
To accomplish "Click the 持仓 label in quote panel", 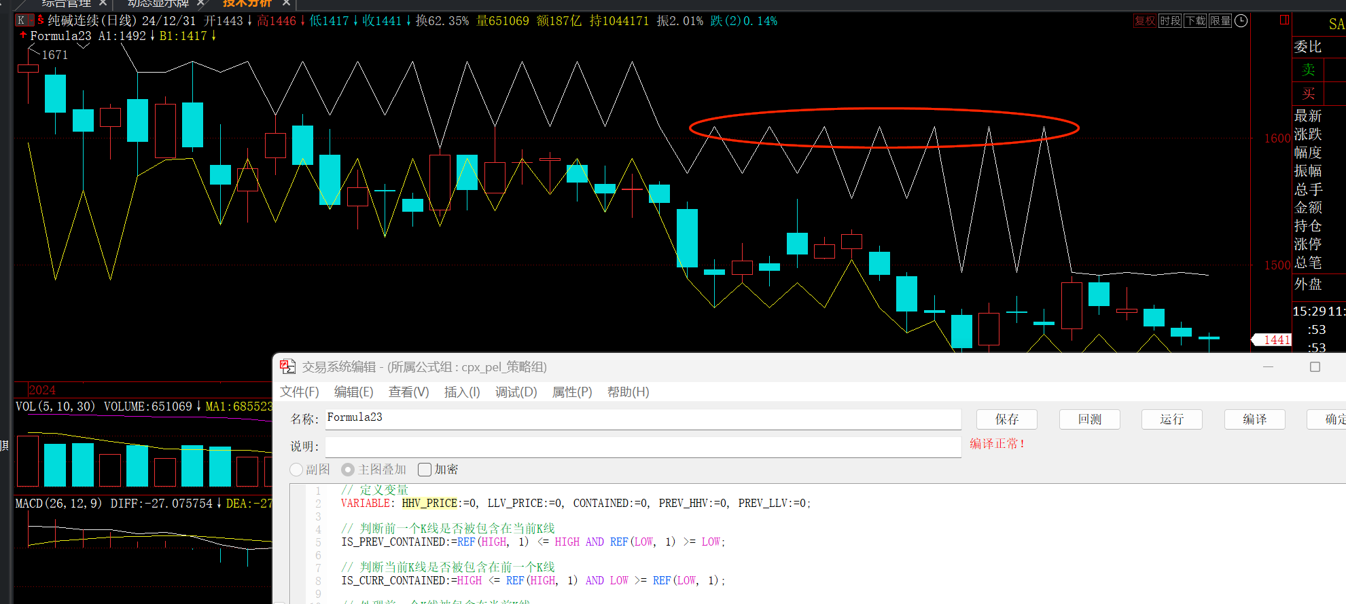I will tap(1308, 226).
